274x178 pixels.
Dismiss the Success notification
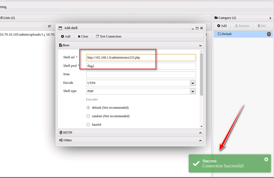coord(266,159)
